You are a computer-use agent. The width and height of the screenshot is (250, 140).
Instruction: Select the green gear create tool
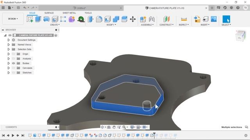pos(81,19)
